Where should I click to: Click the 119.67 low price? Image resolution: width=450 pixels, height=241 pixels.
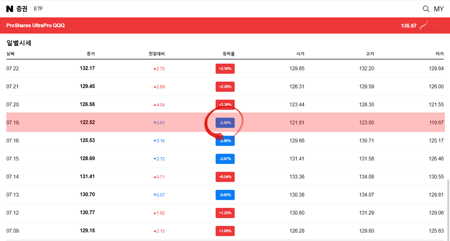tap(436, 123)
